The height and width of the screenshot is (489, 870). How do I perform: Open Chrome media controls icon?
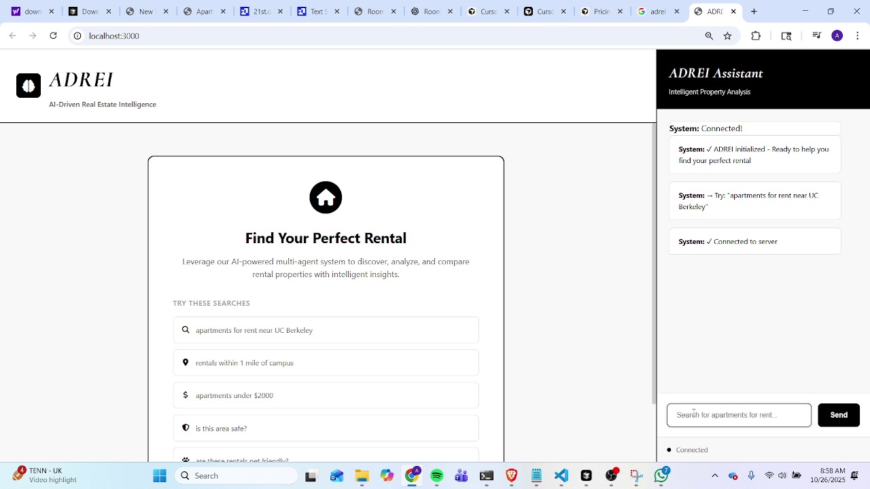coord(817,36)
